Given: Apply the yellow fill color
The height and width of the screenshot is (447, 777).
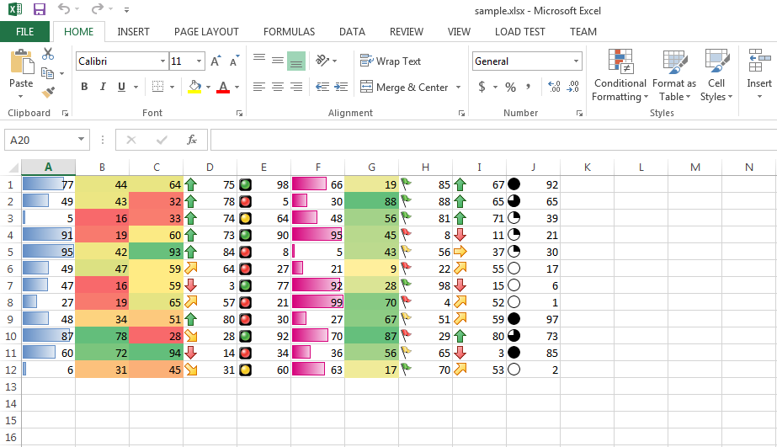Looking at the screenshot, I should pyautogui.click(x=194, y=87).
